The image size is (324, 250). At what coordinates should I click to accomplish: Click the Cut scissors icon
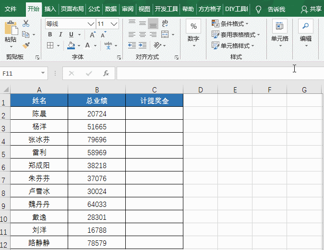coord(26,23)
